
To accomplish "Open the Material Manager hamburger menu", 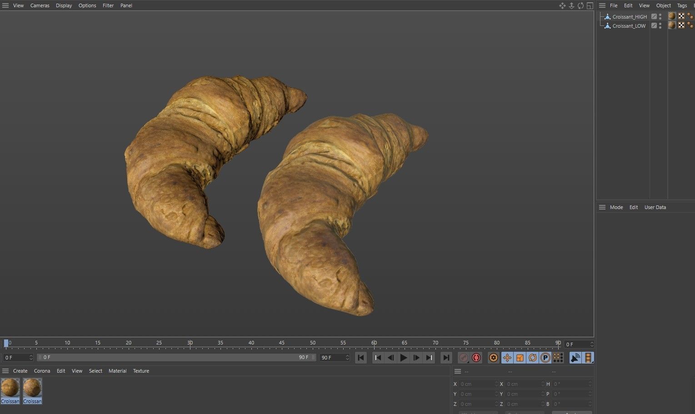I will coord(5,371).
